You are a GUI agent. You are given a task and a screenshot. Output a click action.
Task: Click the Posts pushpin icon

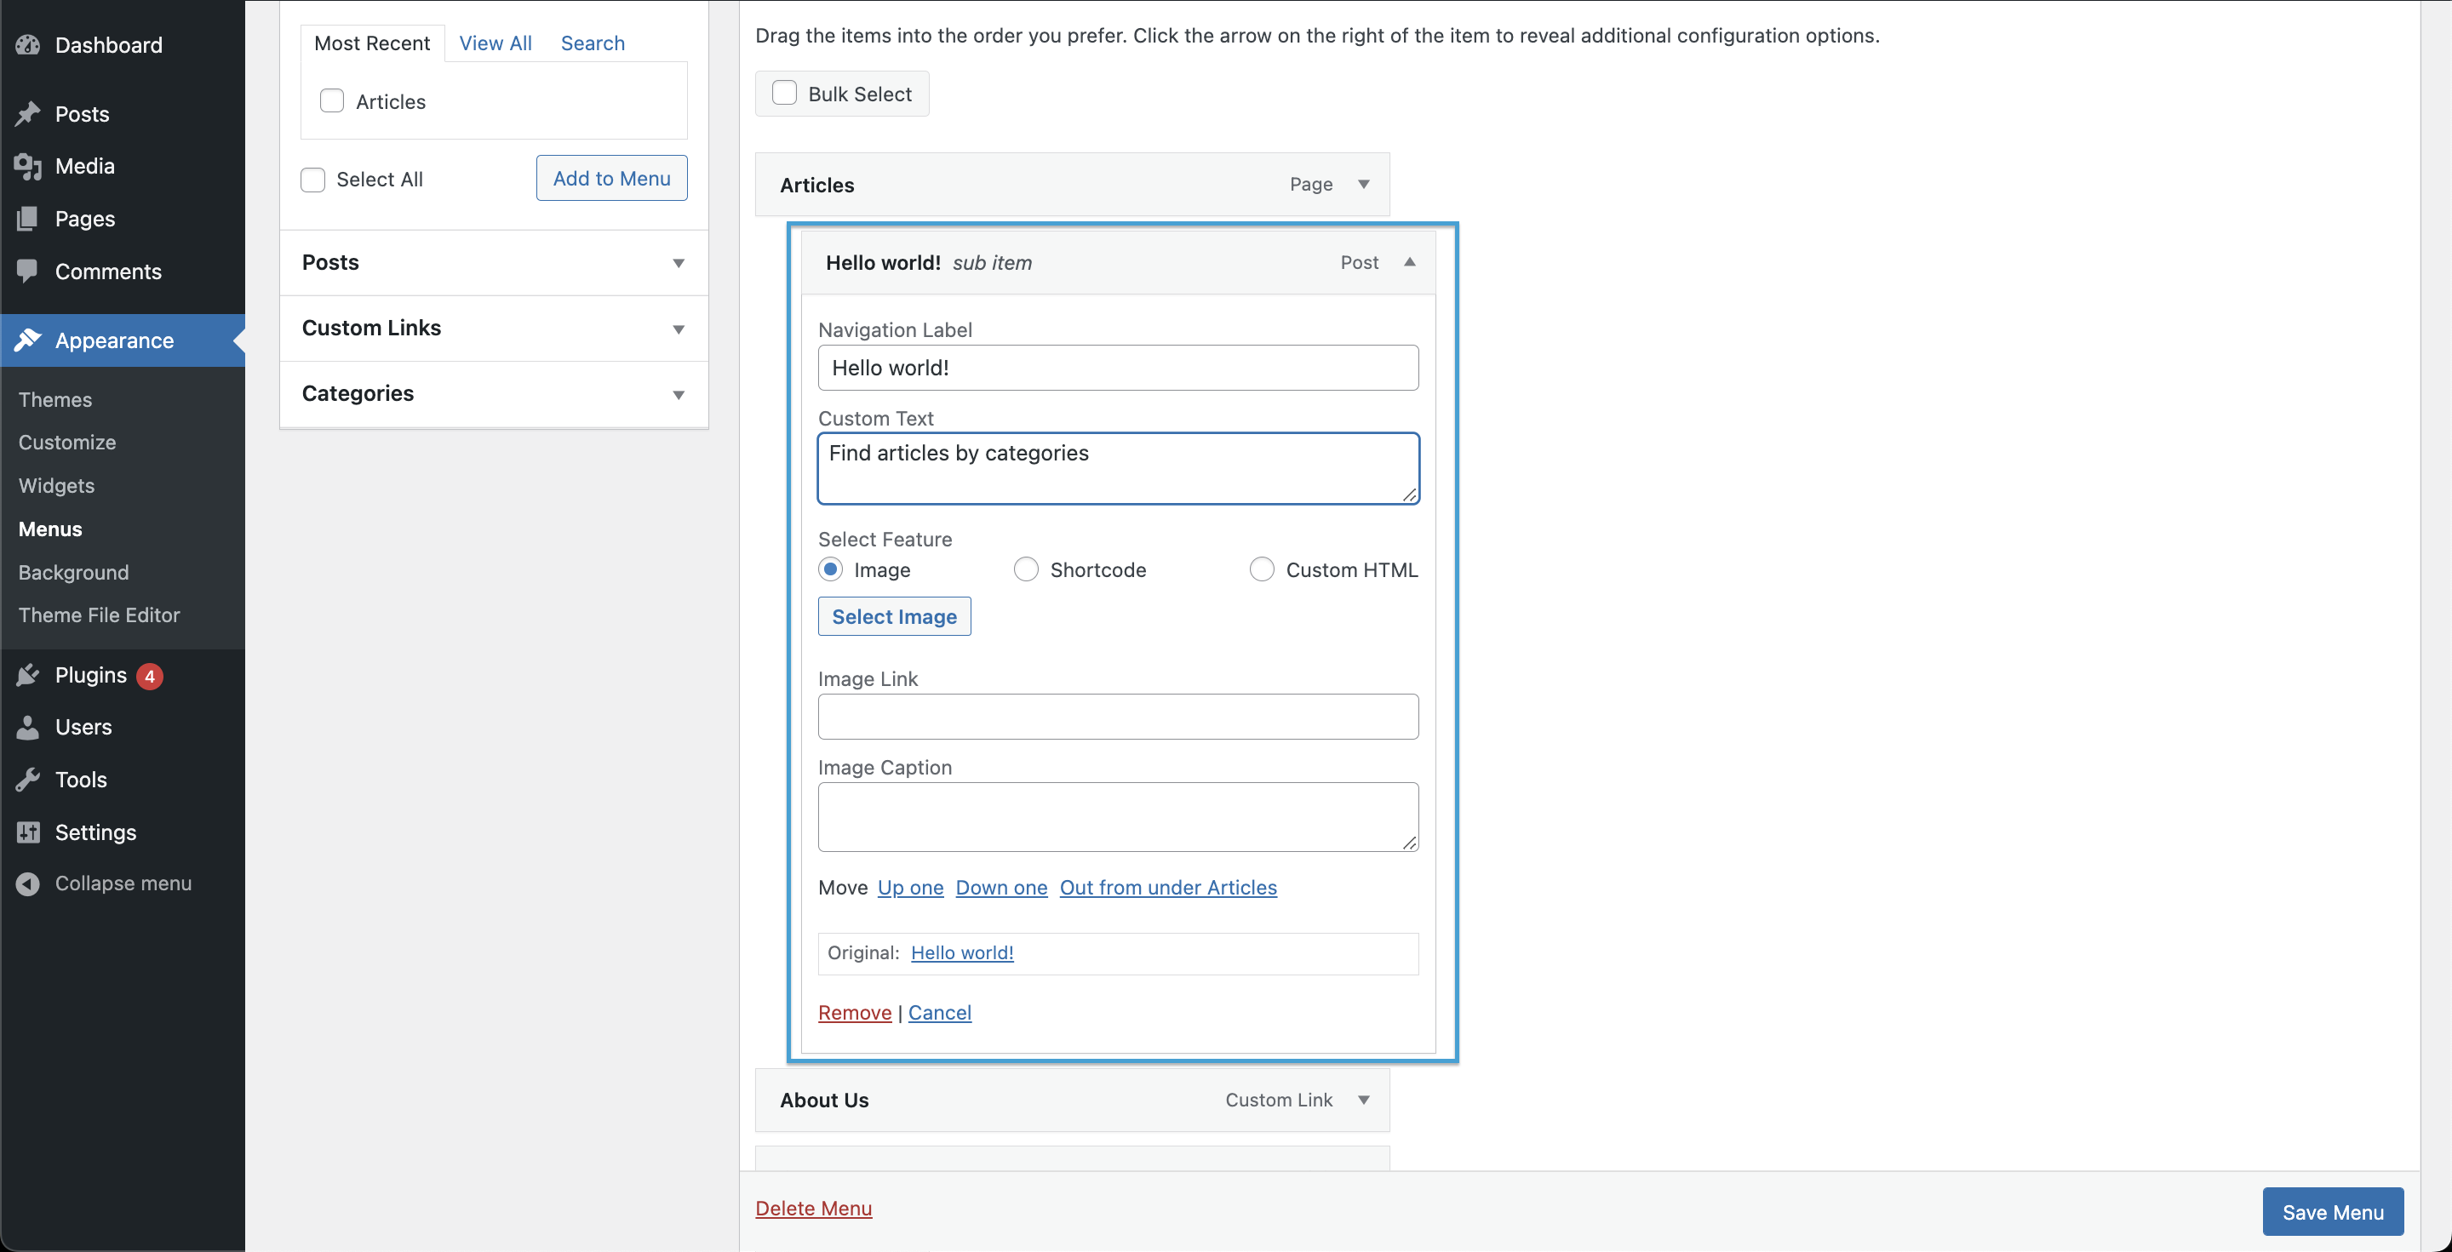[x=27, y=114]
